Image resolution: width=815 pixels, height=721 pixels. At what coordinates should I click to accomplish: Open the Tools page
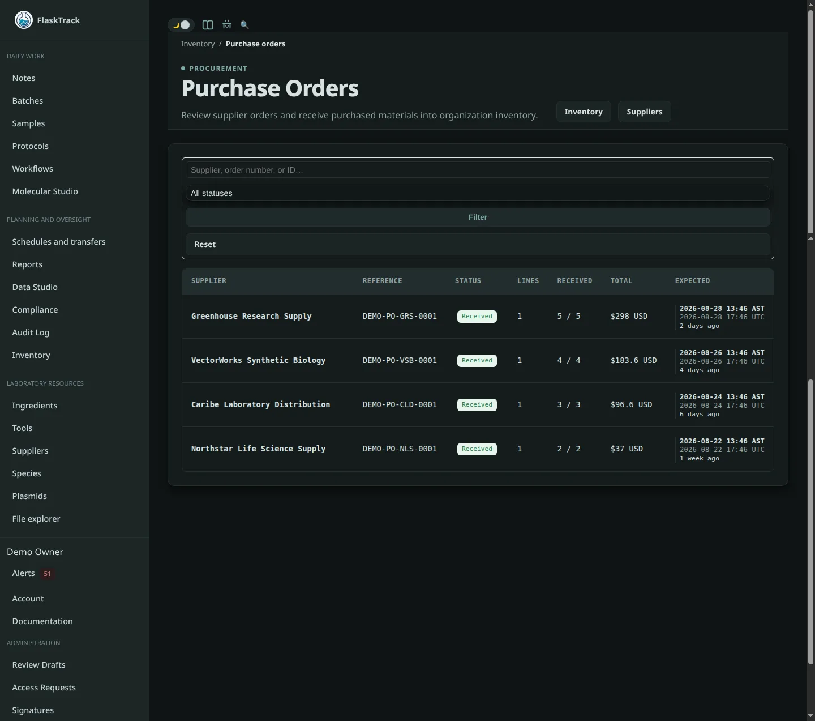point(22,428)
